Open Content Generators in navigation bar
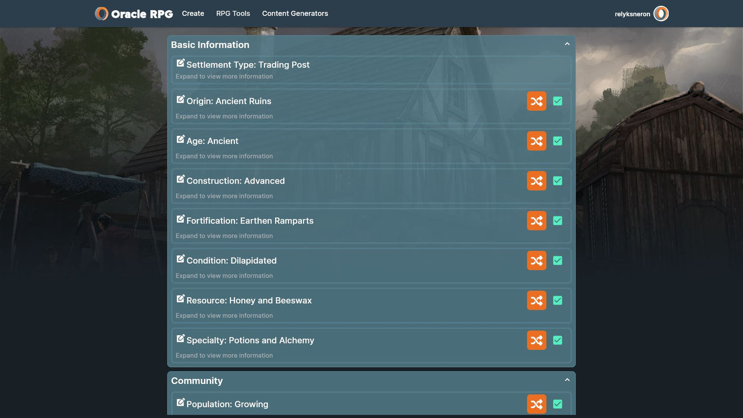The width and height of the screenshot is (743, 418). coord(295,13)
